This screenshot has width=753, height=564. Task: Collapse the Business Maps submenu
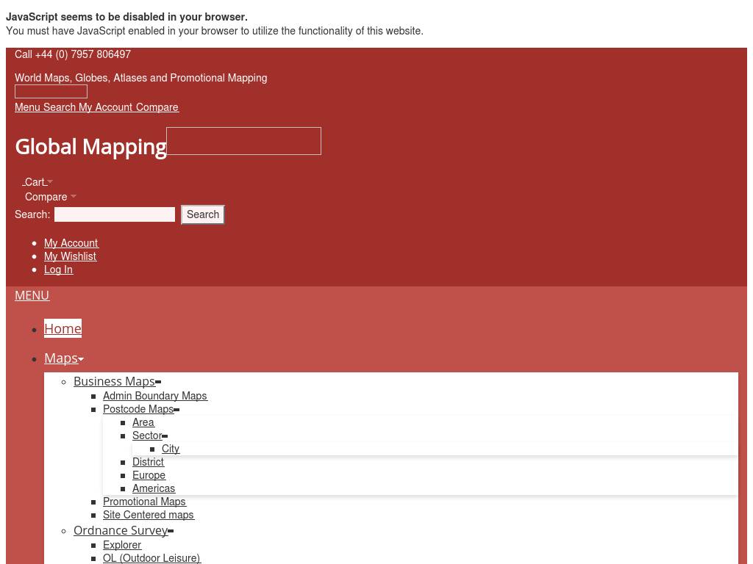click(158, 382)
